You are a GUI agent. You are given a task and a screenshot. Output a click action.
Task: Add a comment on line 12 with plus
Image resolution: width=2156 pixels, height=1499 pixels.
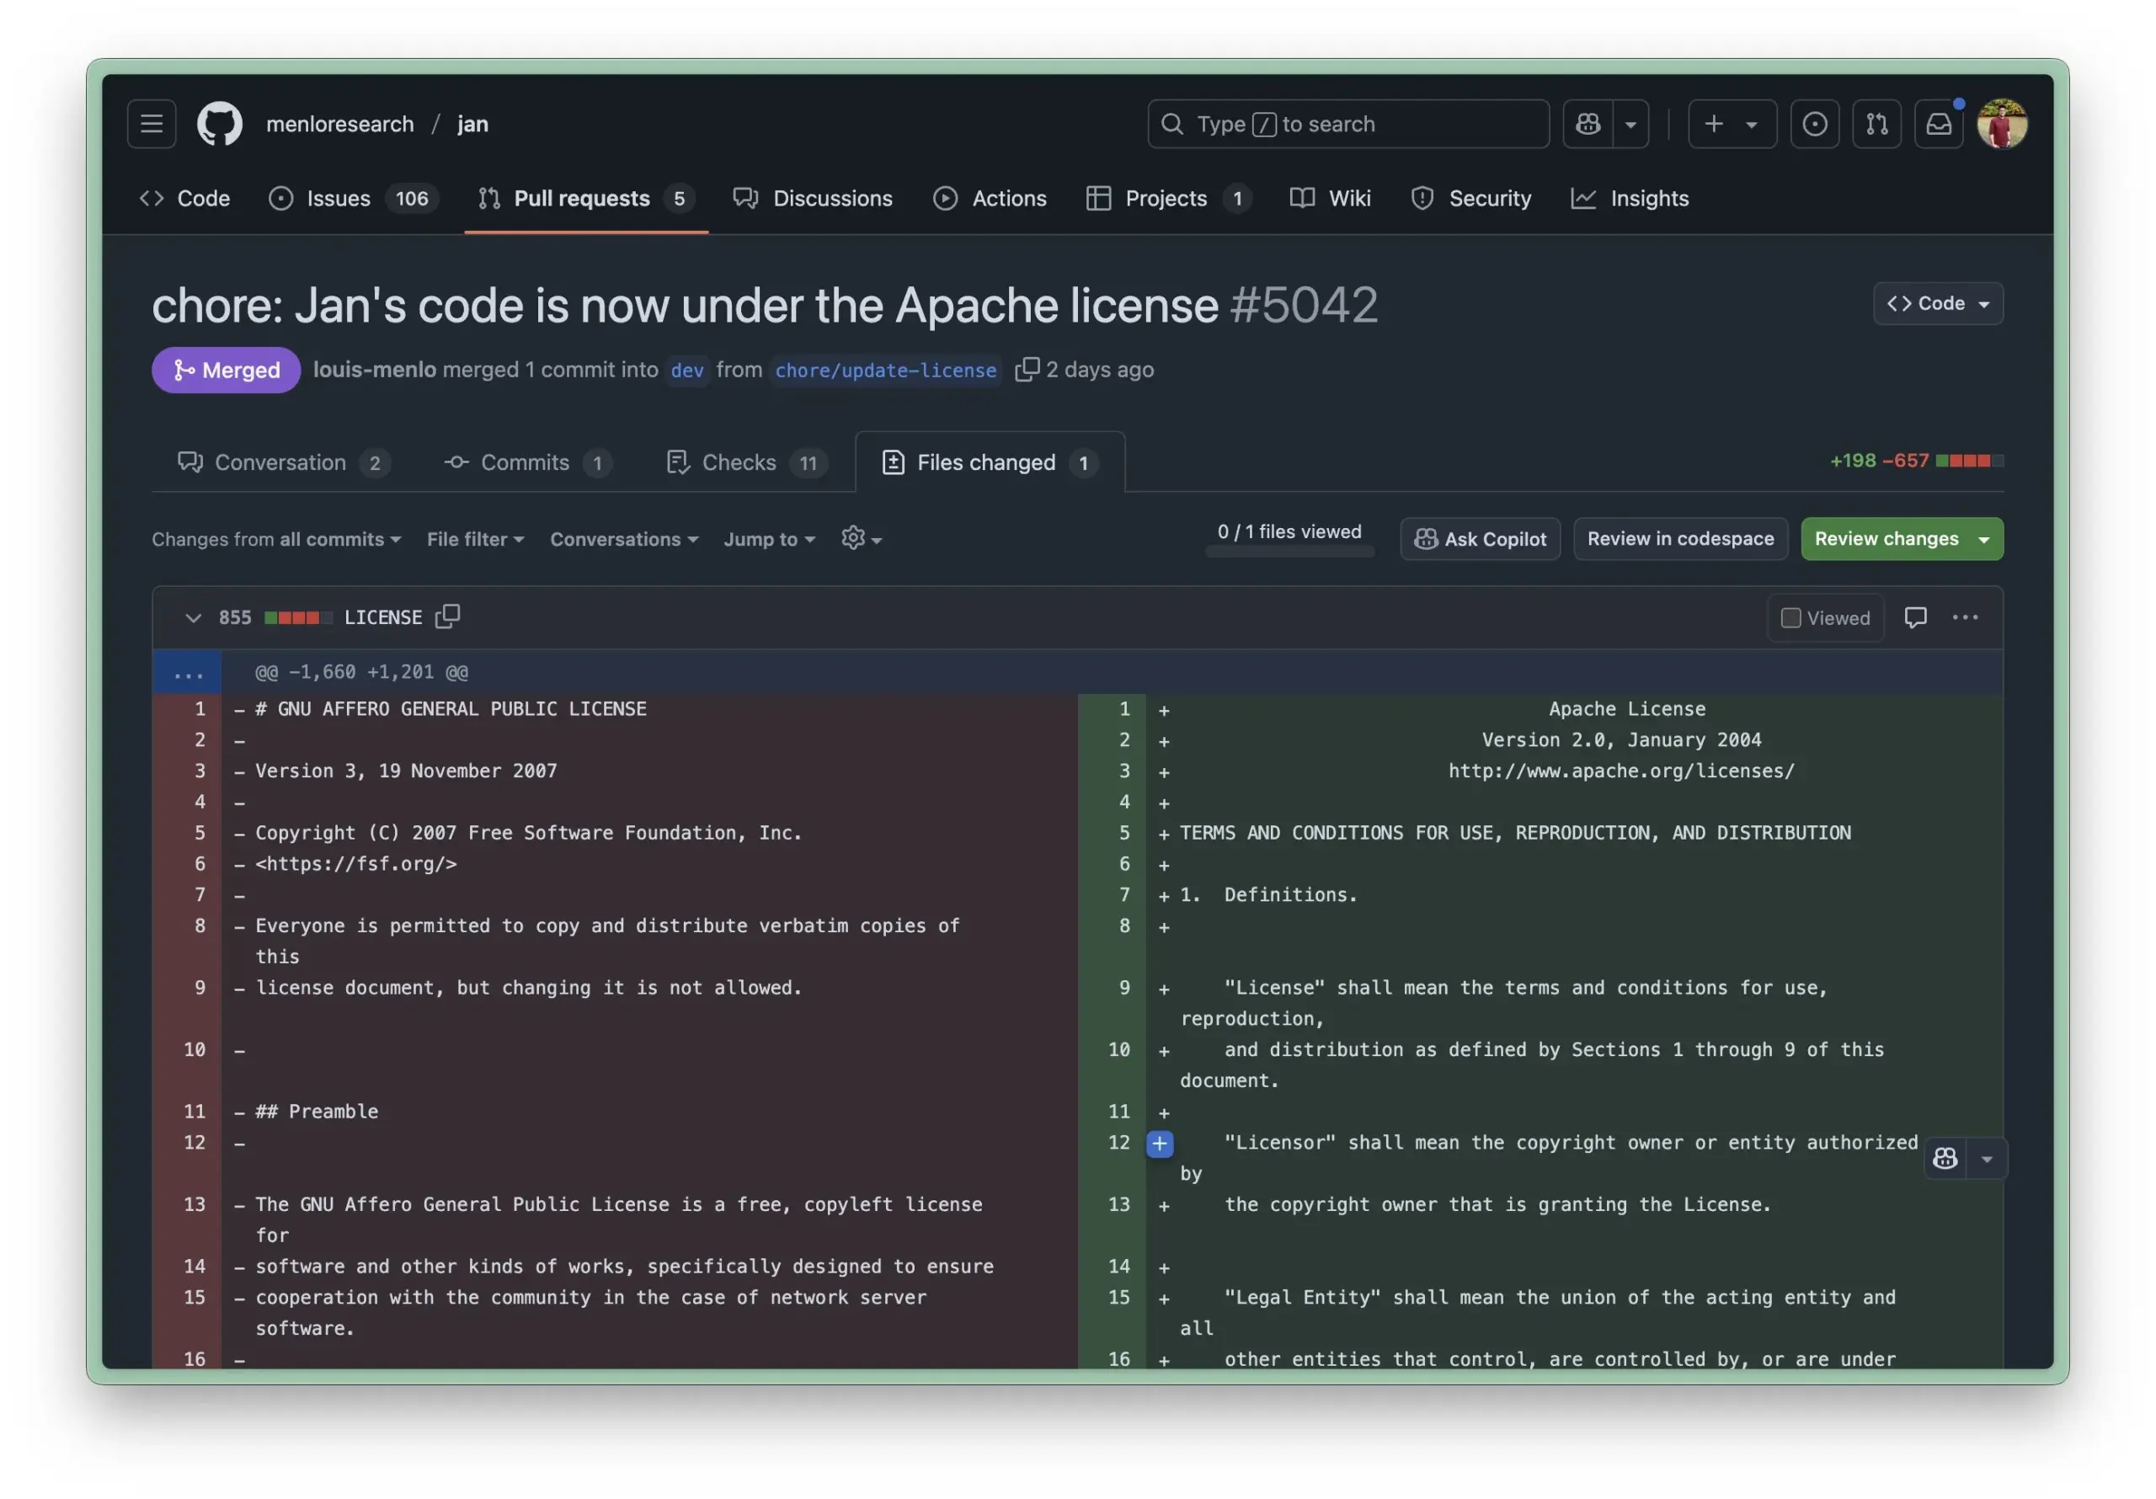point(1160,1143)
